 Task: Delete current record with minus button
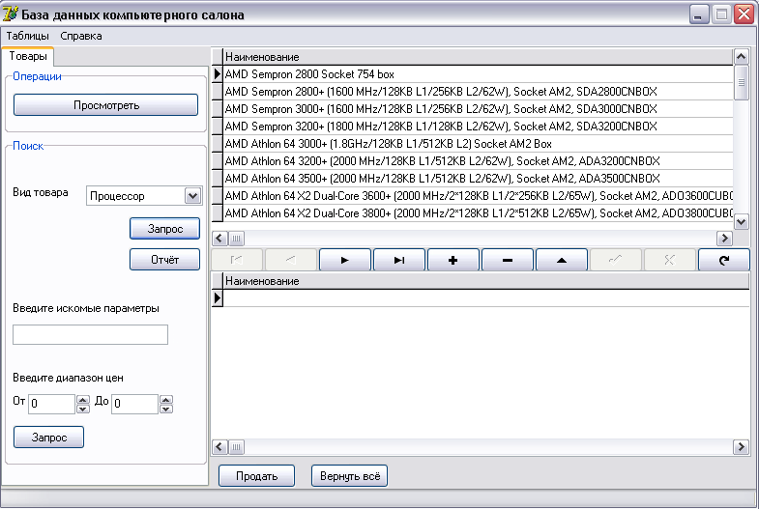[508, 260]
